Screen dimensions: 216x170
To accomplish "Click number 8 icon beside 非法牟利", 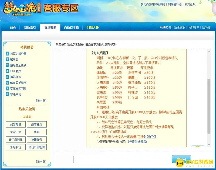I will [x=7, y=94].
